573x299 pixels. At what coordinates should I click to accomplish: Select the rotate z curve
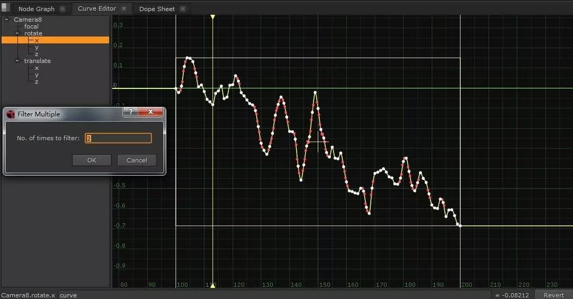(x=37, y=54)
